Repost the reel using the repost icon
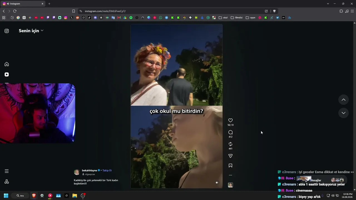Image resolution: width=356 pixels, height=200 pixels. 230,144
